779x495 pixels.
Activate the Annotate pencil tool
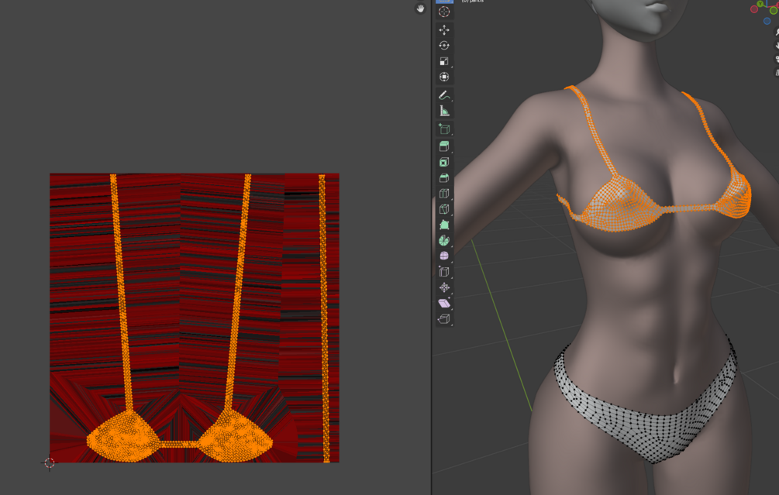(444, 95)
